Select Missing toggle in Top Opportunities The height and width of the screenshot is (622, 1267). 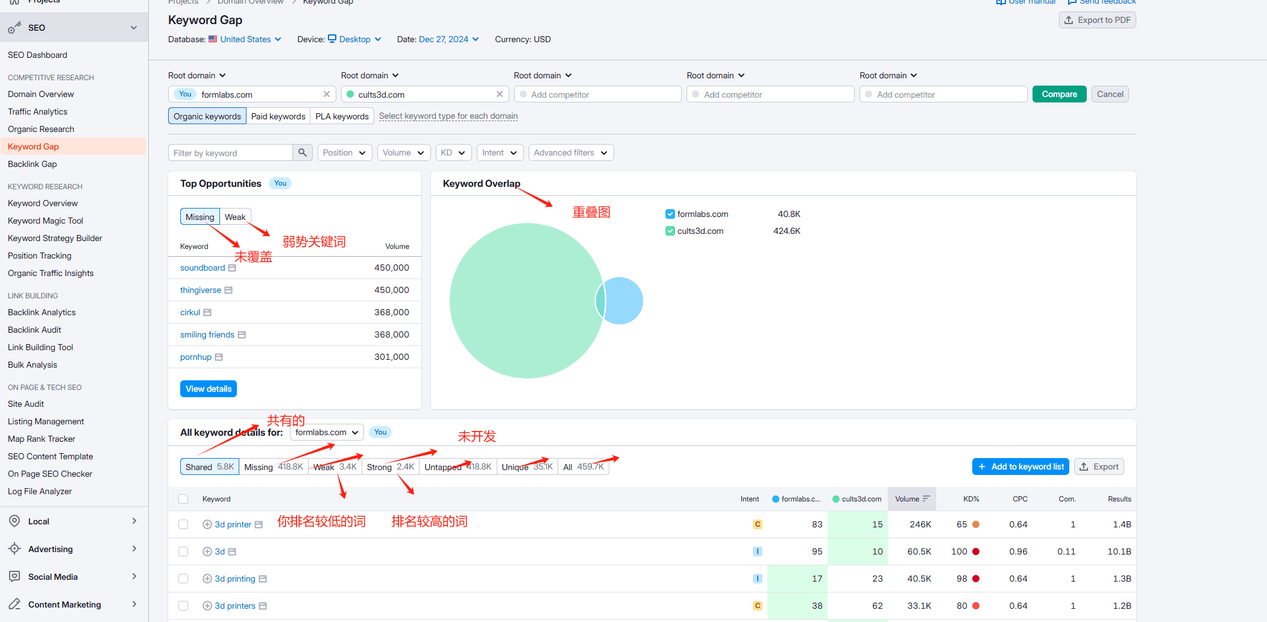(200, 217)
